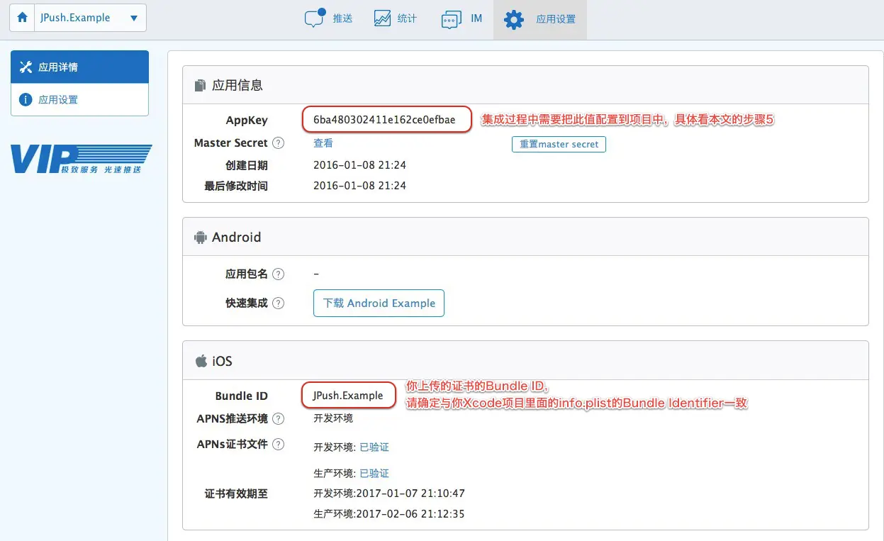
Task: Select the 应用设置 top tab
Action: [x=540, y=19]
